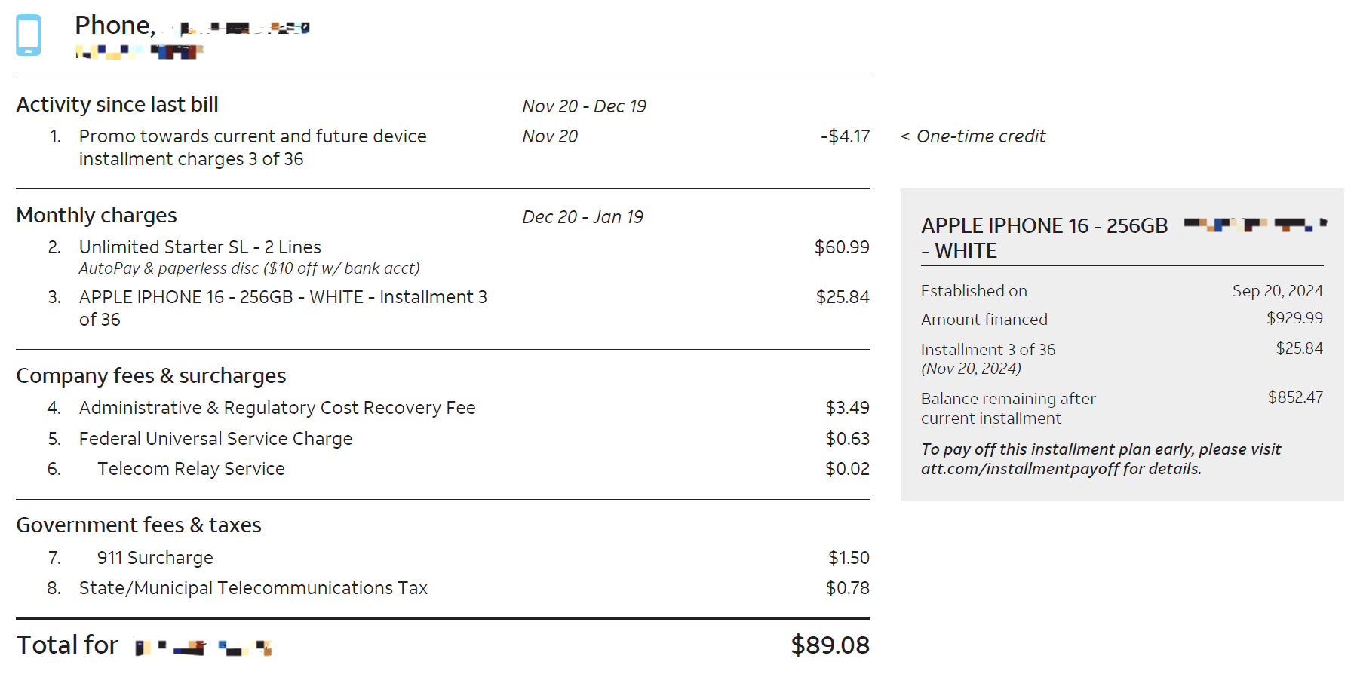This screenshot has height=674, width=1357.
Task: Select the 'Nov 20 - Dec 19' date range
Action: coord(584,106)
